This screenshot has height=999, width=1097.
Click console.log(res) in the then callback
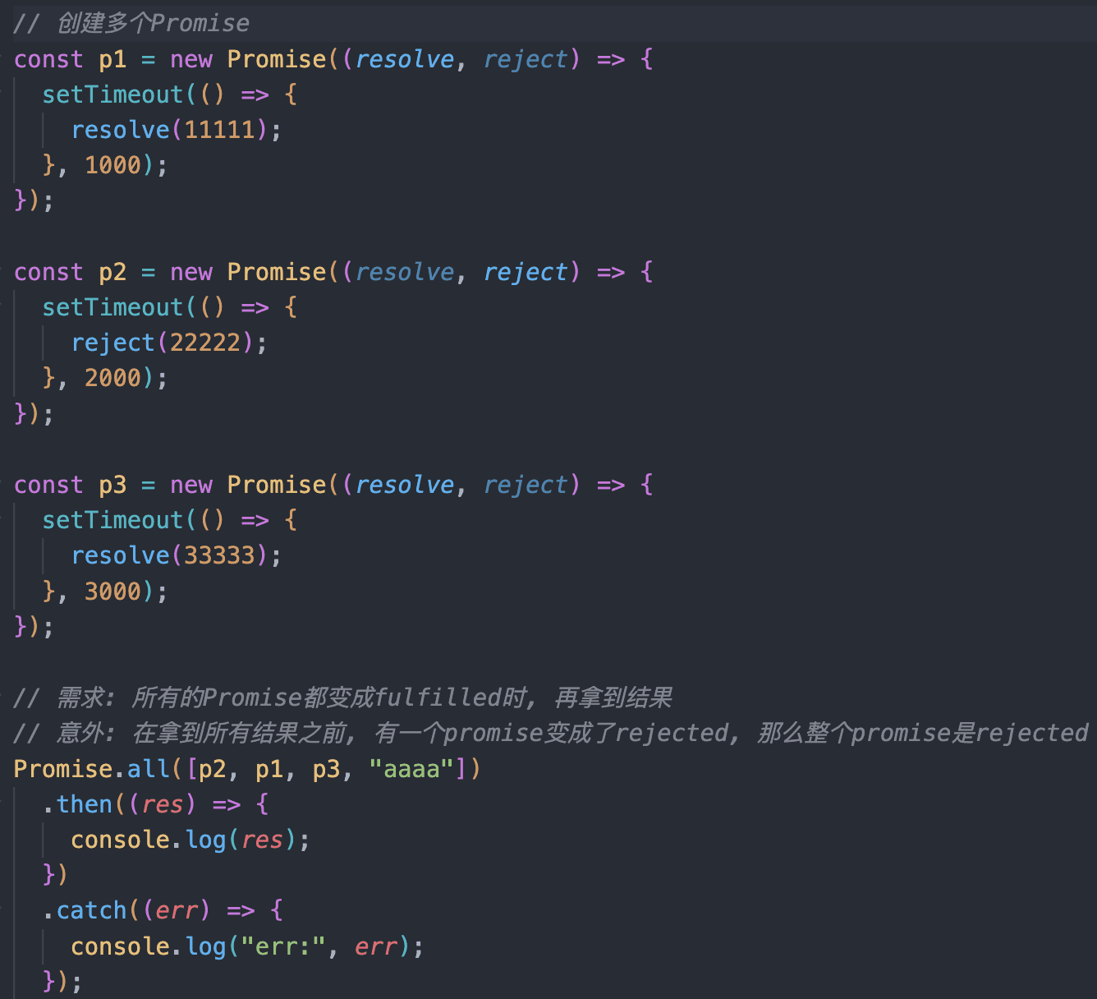click(183, 840)
